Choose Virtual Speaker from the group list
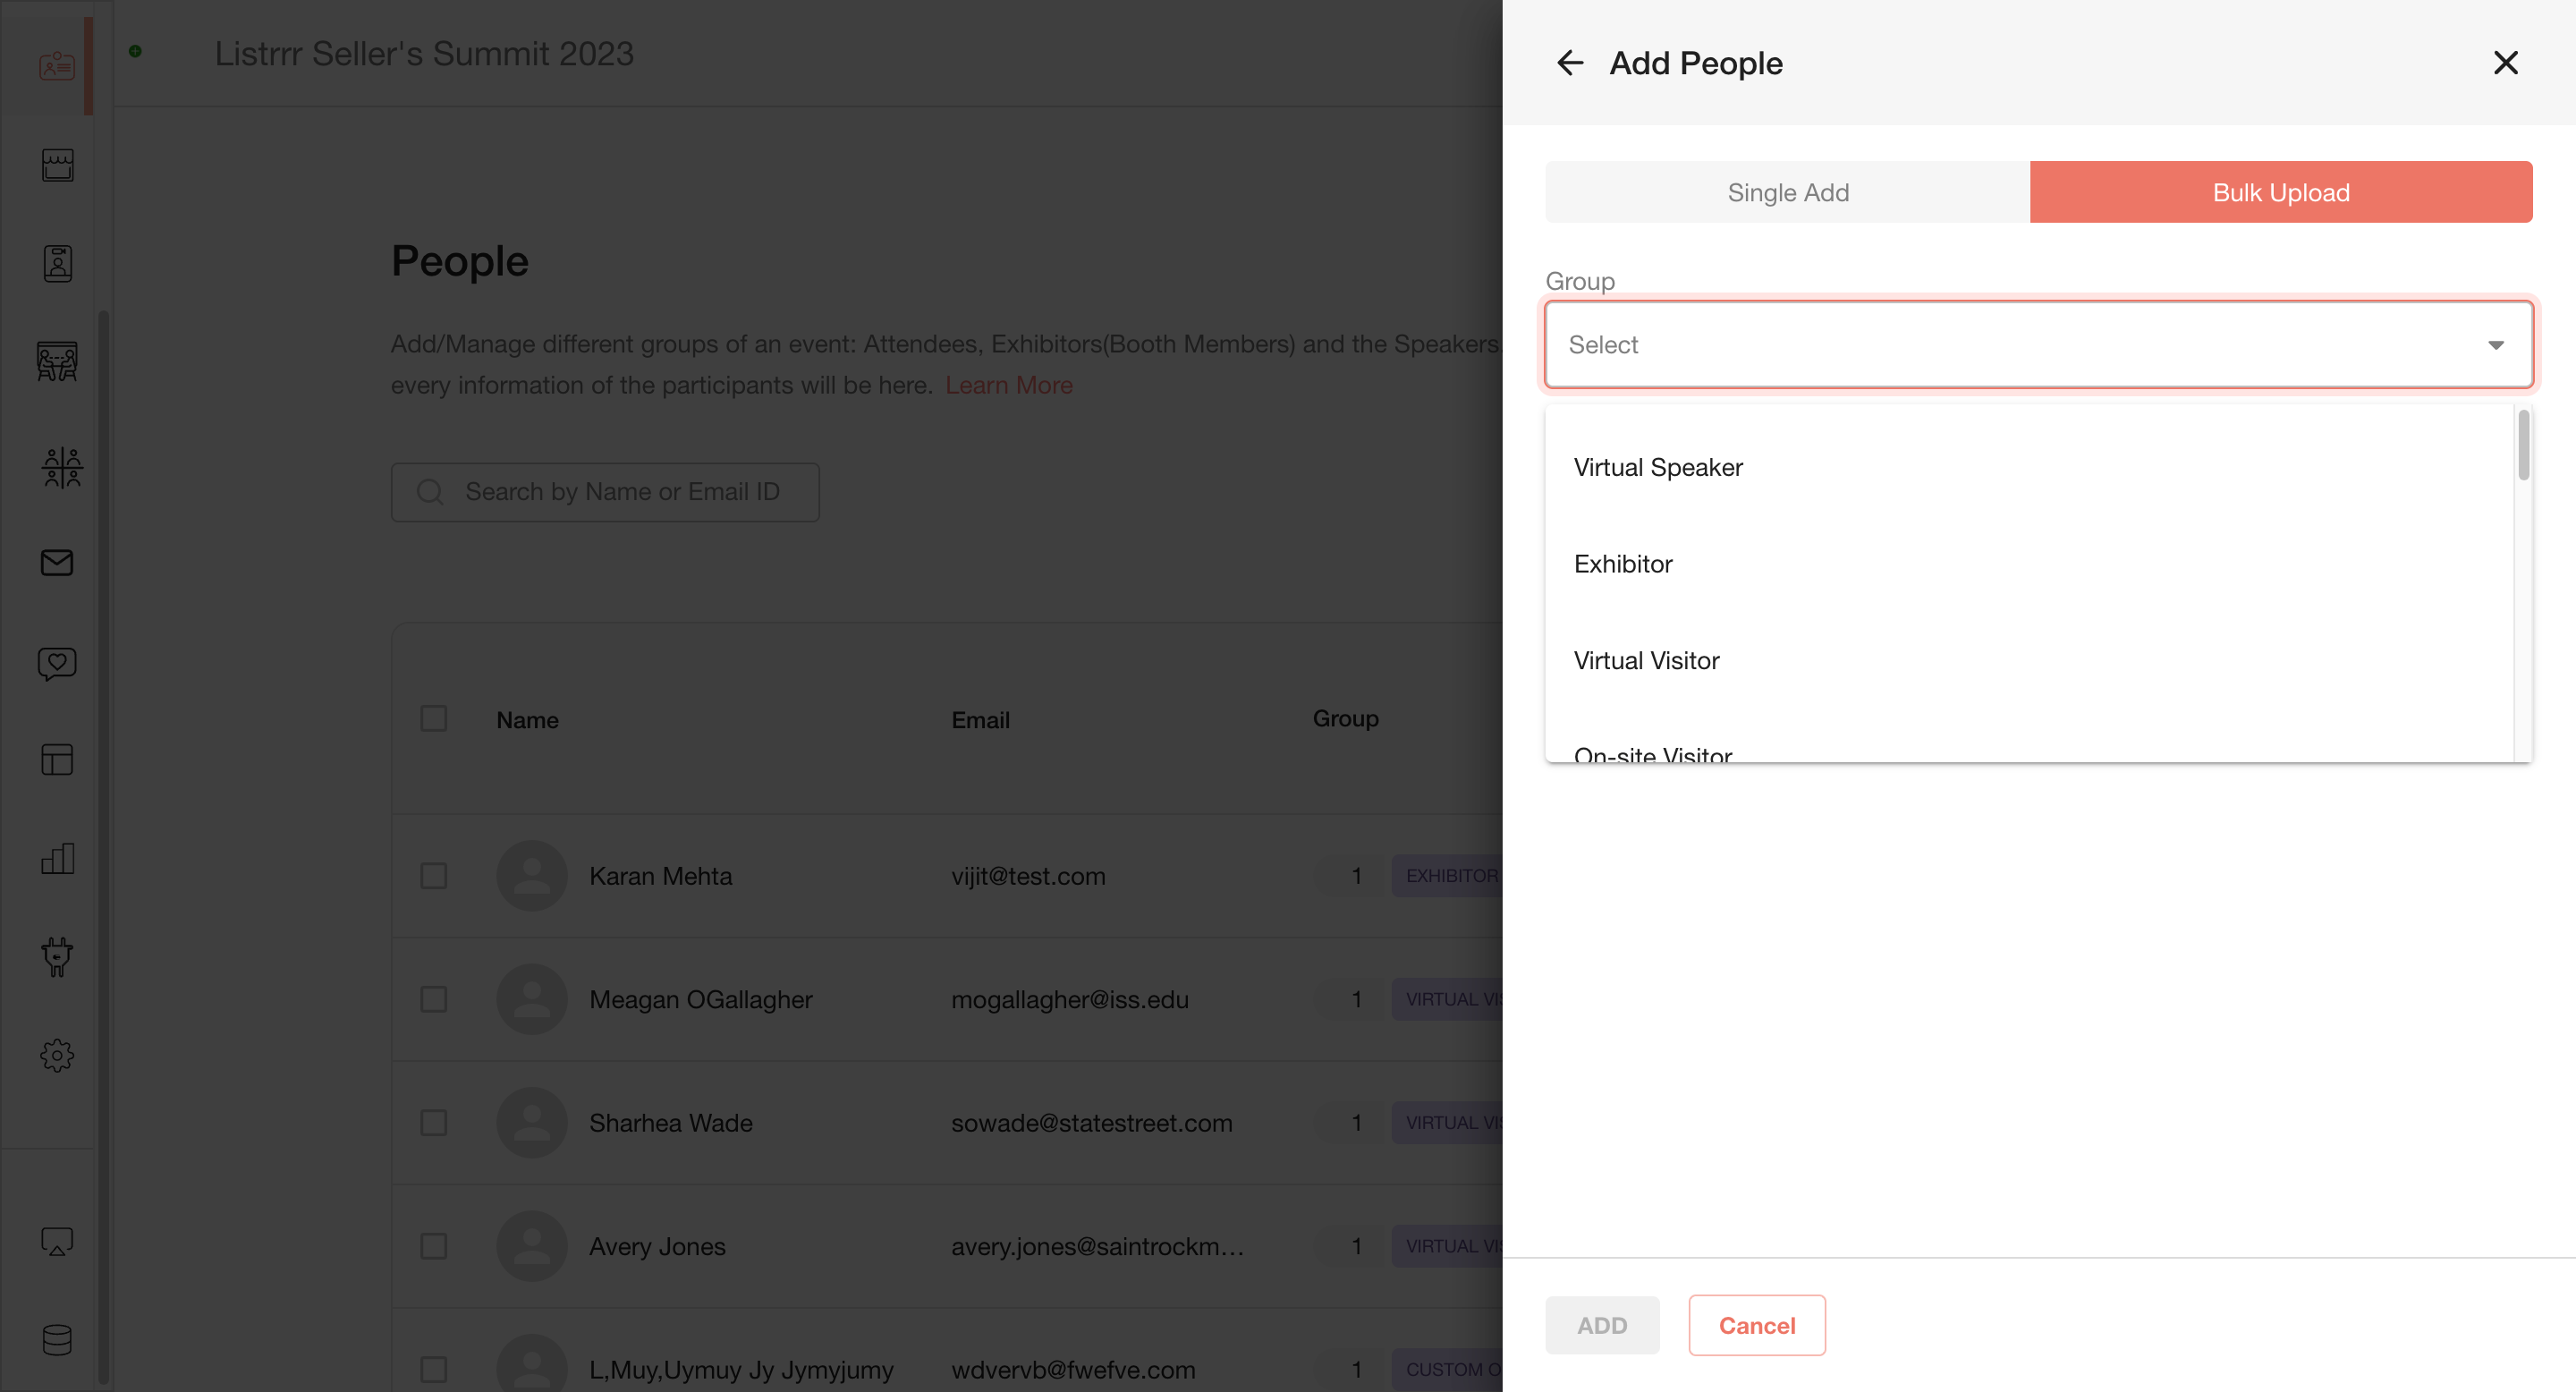 (2029, 468)
